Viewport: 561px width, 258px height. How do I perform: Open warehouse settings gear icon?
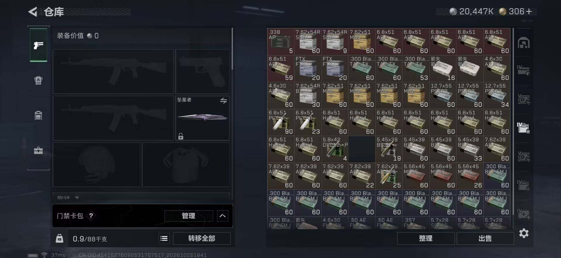(x=524, y=233)
